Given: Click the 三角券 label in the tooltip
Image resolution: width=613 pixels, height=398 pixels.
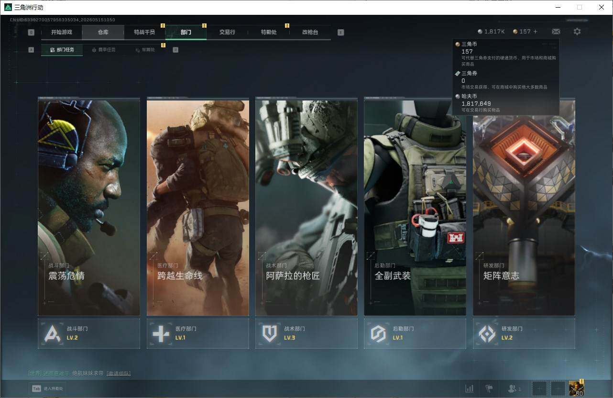Looking at the screenshot, I should (469, 73).
